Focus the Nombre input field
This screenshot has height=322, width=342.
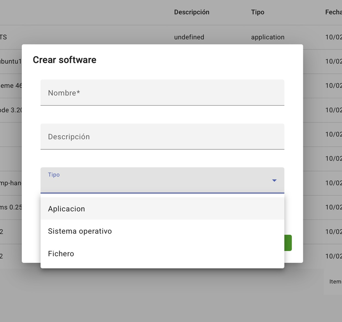pyautogui.click(x=162, y=93)
